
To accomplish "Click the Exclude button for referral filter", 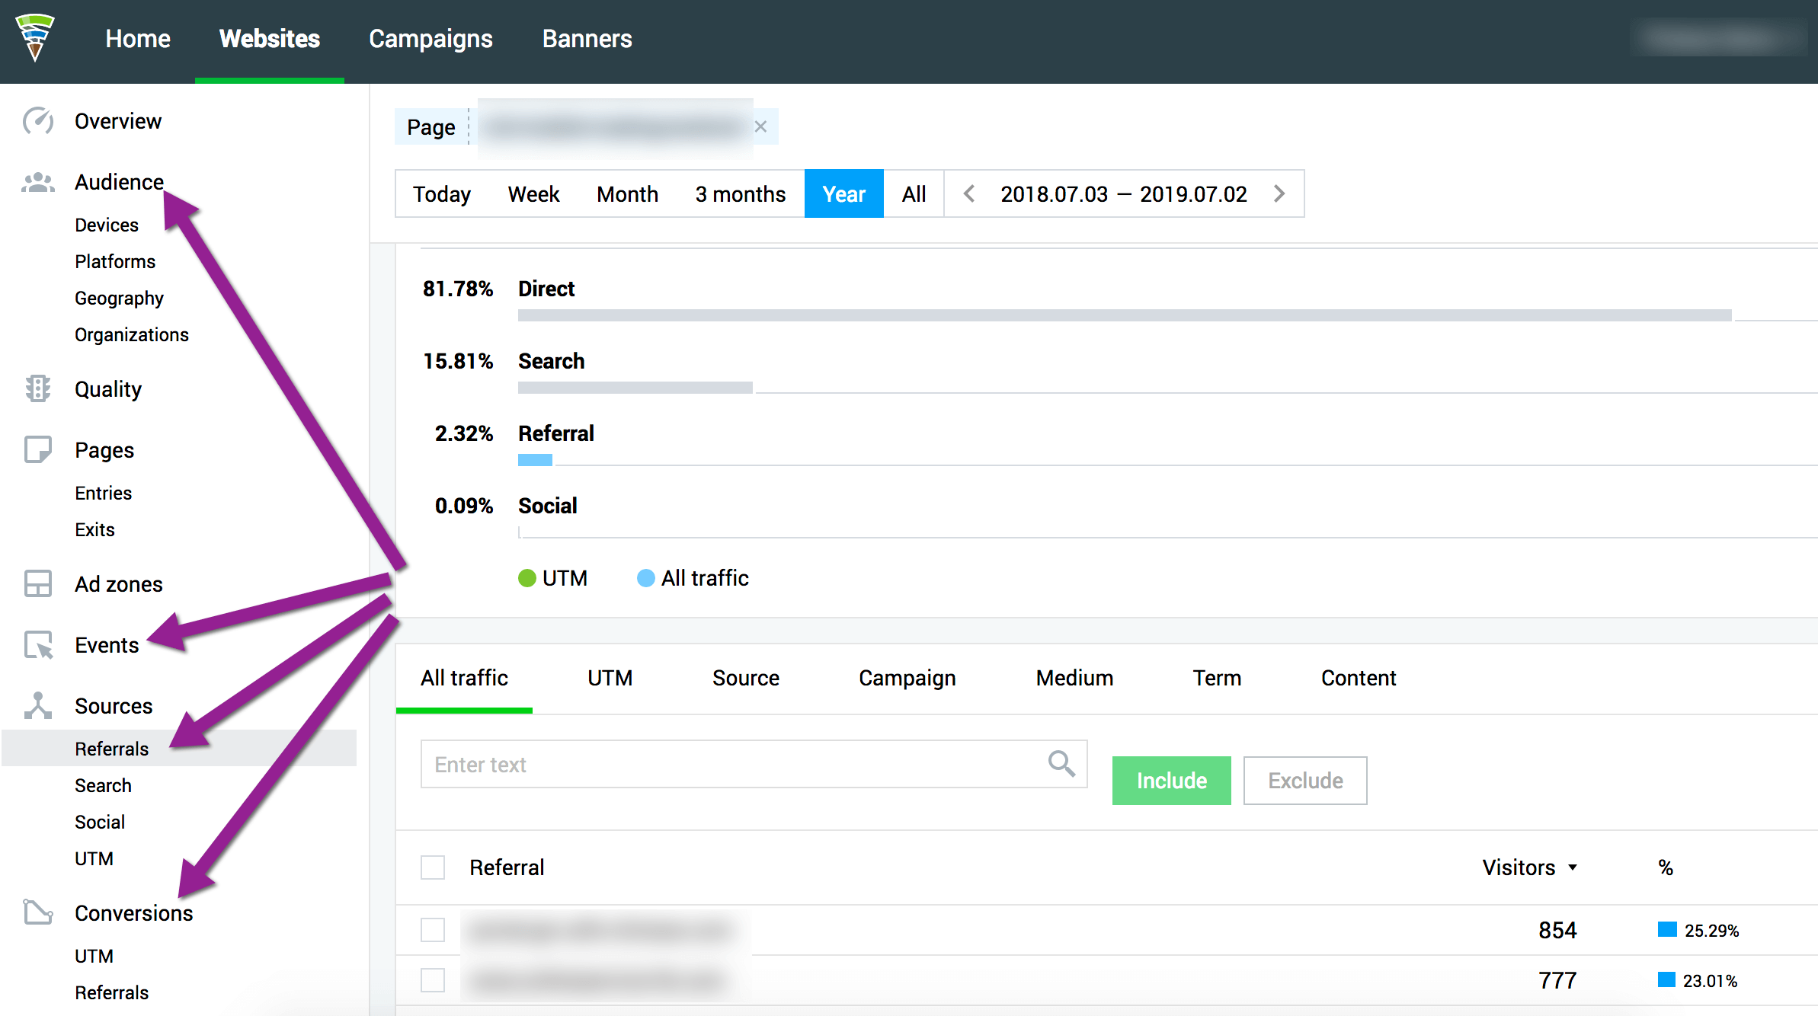I will (x=1304, y=780).
